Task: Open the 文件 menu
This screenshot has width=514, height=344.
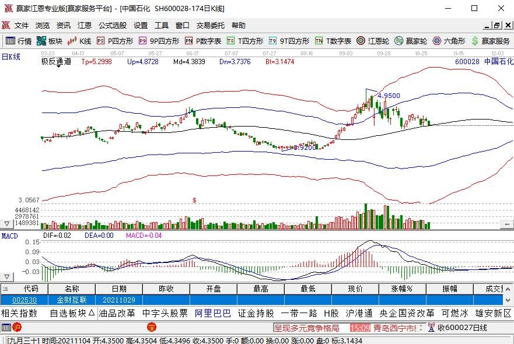Action: pyautogui.click(x=22, y=25)
